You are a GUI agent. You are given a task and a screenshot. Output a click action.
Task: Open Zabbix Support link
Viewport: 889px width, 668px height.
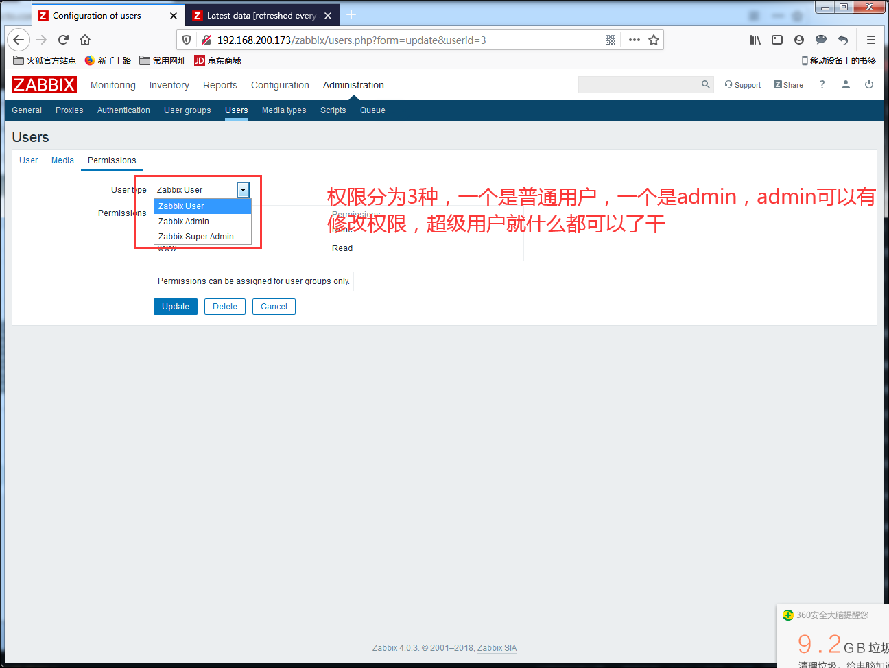pos(743,85)
